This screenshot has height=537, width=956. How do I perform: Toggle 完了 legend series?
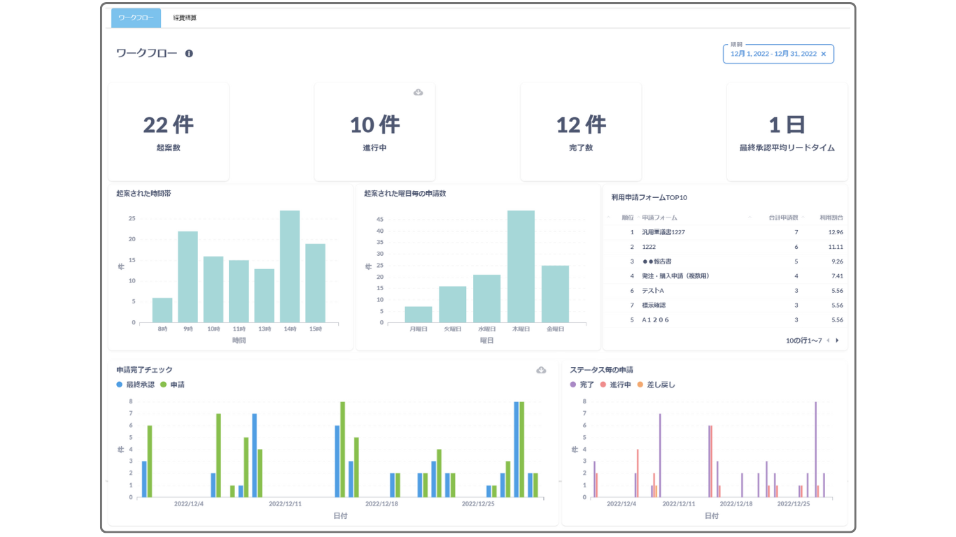tap(582, 385)
